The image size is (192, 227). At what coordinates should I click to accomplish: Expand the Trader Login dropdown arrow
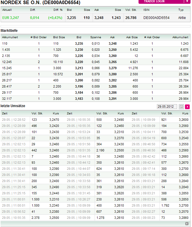pyautogui.click(x=187, y=1)
